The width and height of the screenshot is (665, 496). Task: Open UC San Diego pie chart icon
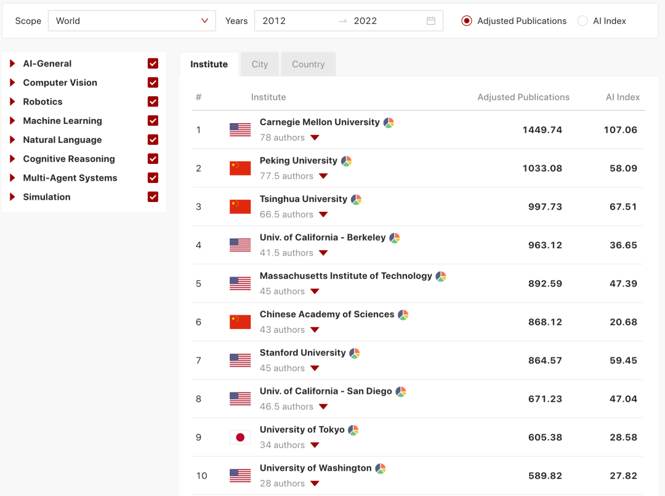401,392
